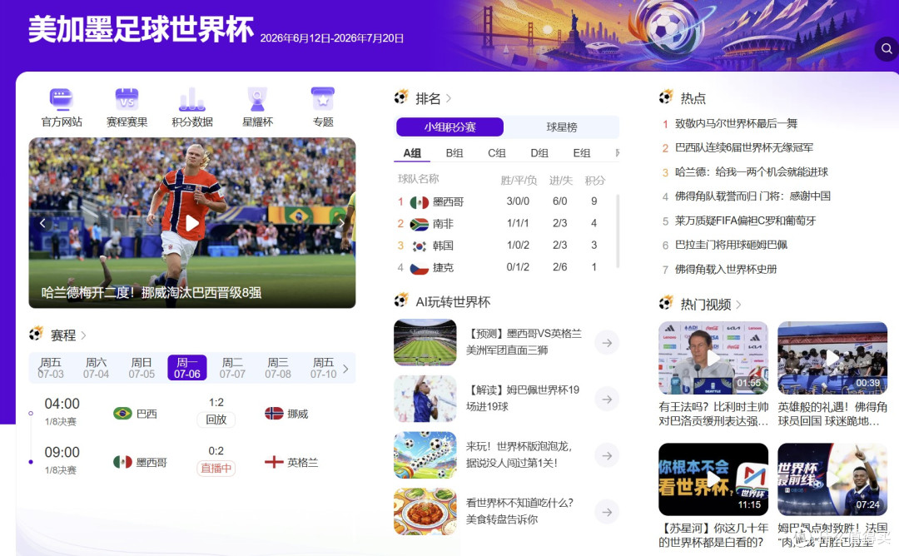The height and width of the screenshot is (556, 899).
Task: Show more dates with schedule right arrow
Action: click(x=345, y=369)
